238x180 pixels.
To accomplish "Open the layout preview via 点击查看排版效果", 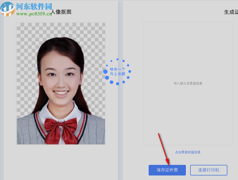I will [188, 152].
